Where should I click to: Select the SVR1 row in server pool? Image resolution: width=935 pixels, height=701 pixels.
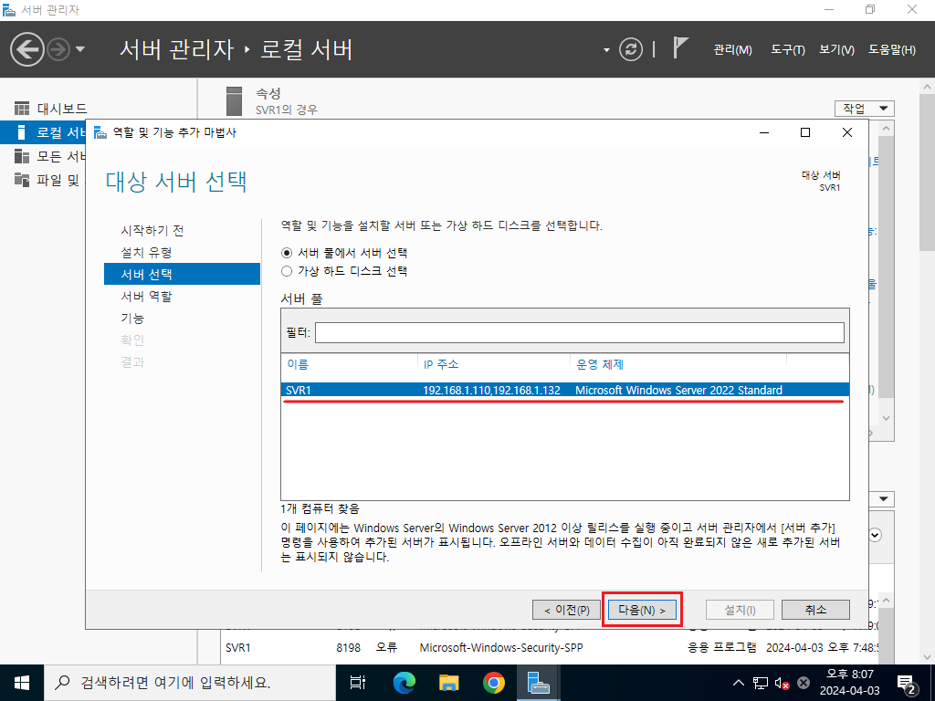click(x=564, y=390)
